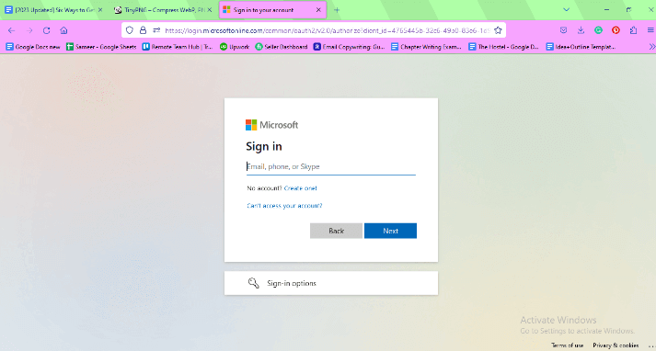Click the Next button
The height and width of the screenshot is (351, 656).
[390, 231]
